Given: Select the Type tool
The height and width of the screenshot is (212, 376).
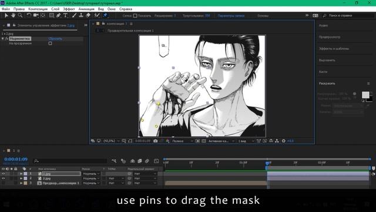Looking at the screenshot, I should click(65, 15).
